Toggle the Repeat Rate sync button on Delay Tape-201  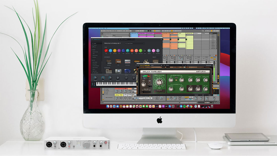click(176, 77)
